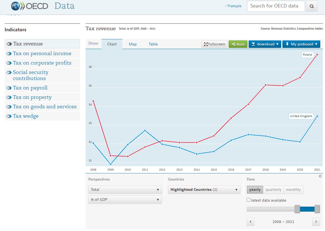The image size is (325, 231).
Task: Open the Total perspective dropdown
Action: [125, 190]
